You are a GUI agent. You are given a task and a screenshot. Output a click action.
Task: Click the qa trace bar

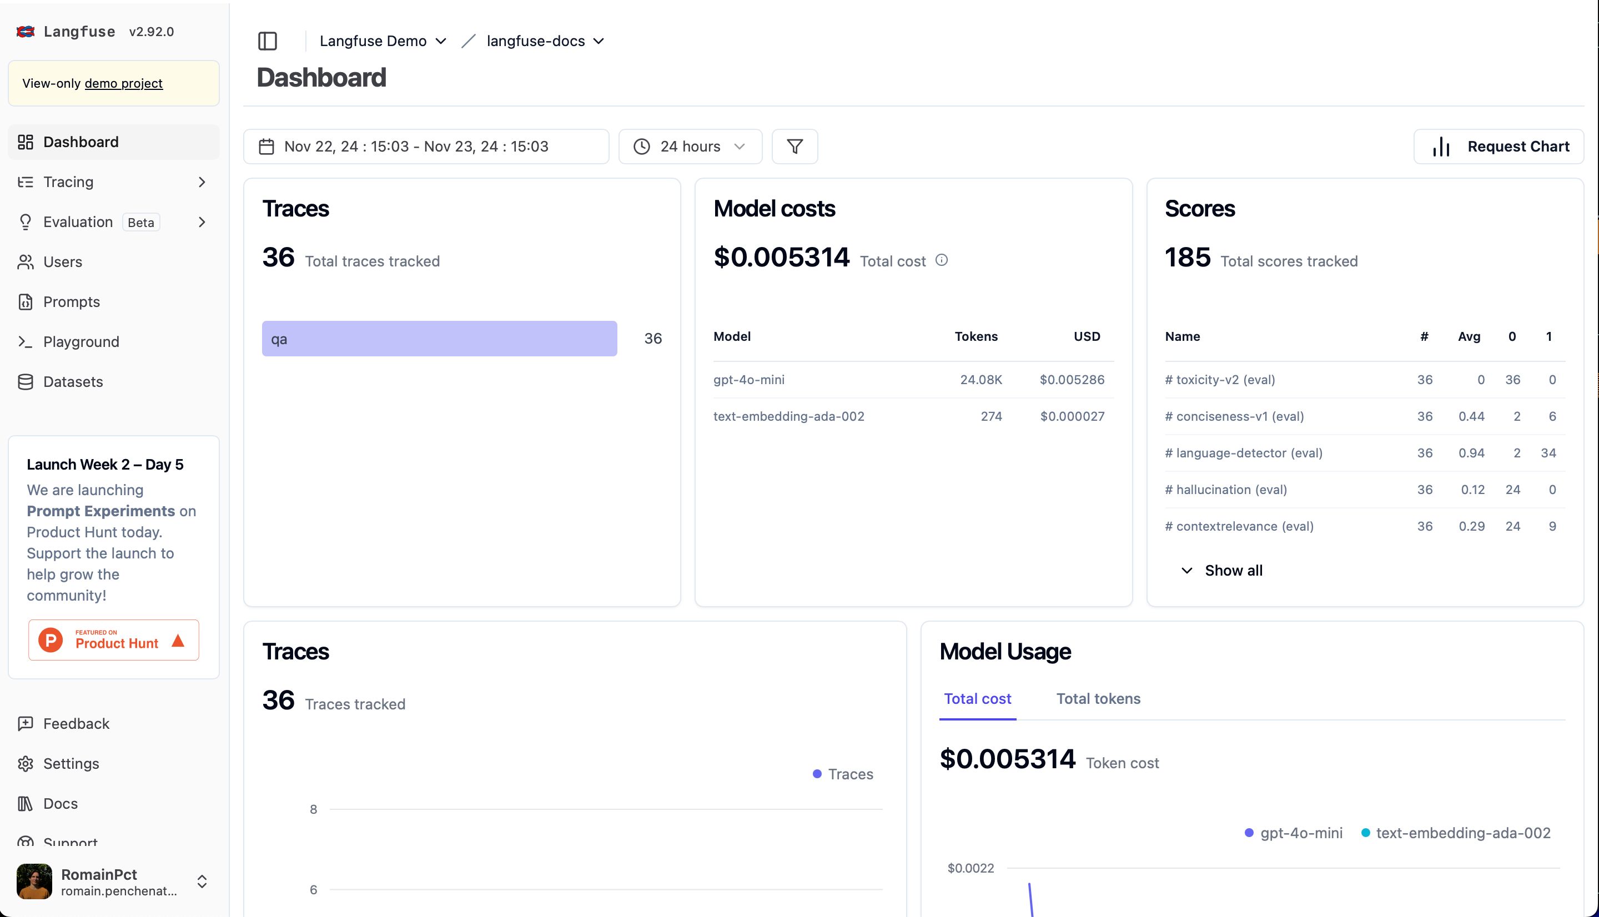(440, 339)
